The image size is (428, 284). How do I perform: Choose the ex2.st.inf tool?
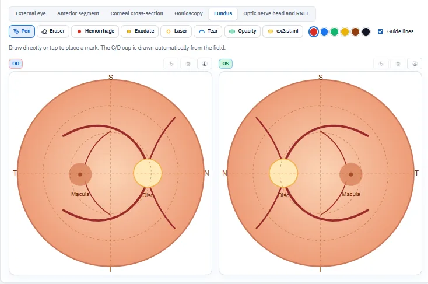(283, 31)
